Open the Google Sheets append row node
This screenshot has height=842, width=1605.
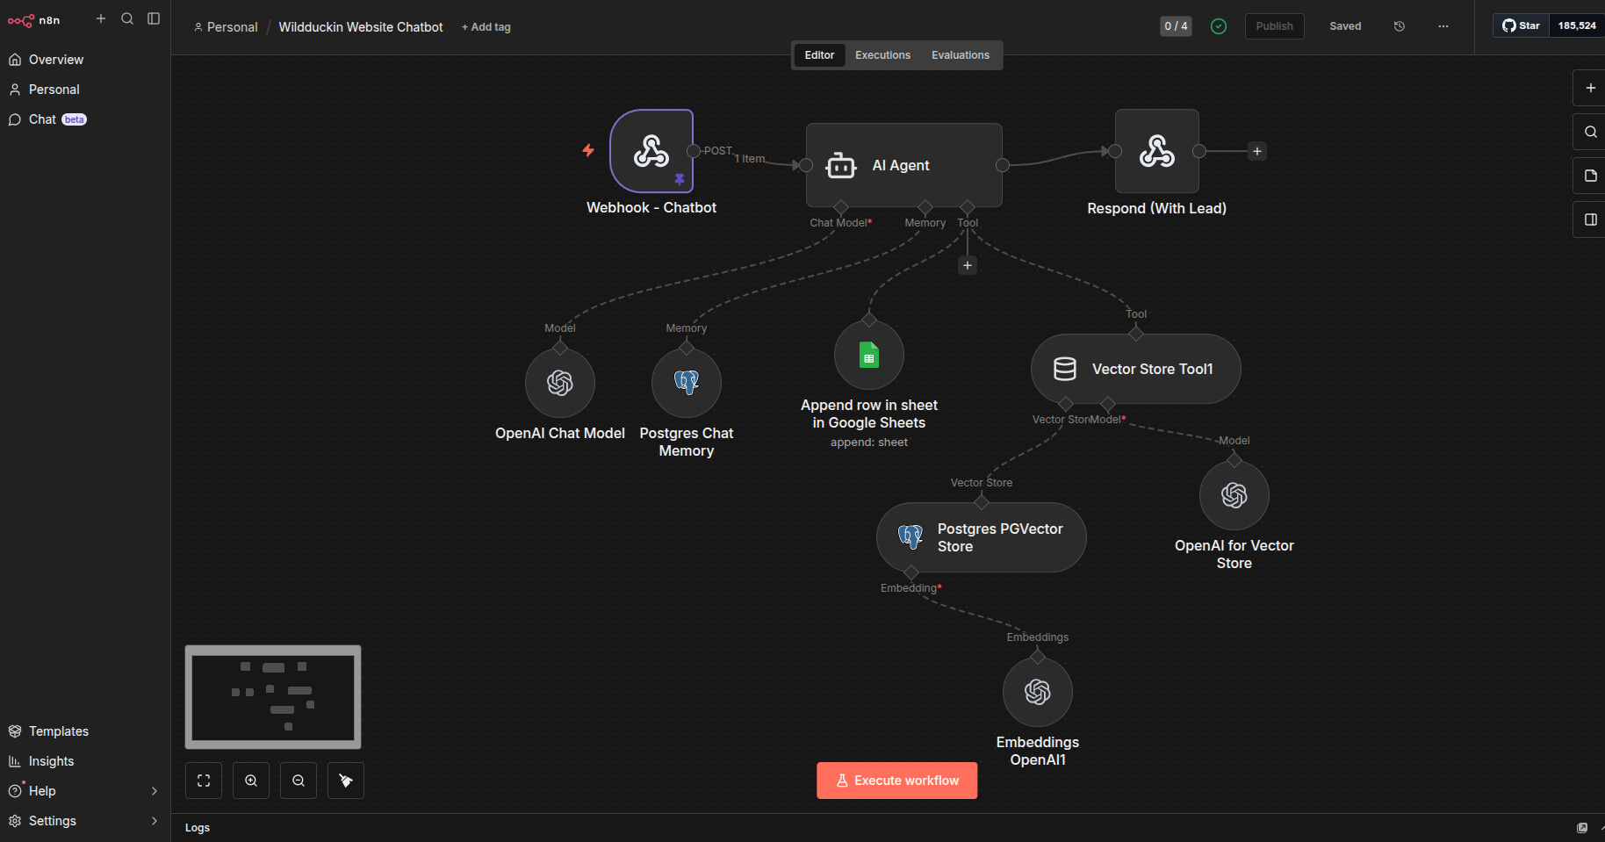coord(868,355)
